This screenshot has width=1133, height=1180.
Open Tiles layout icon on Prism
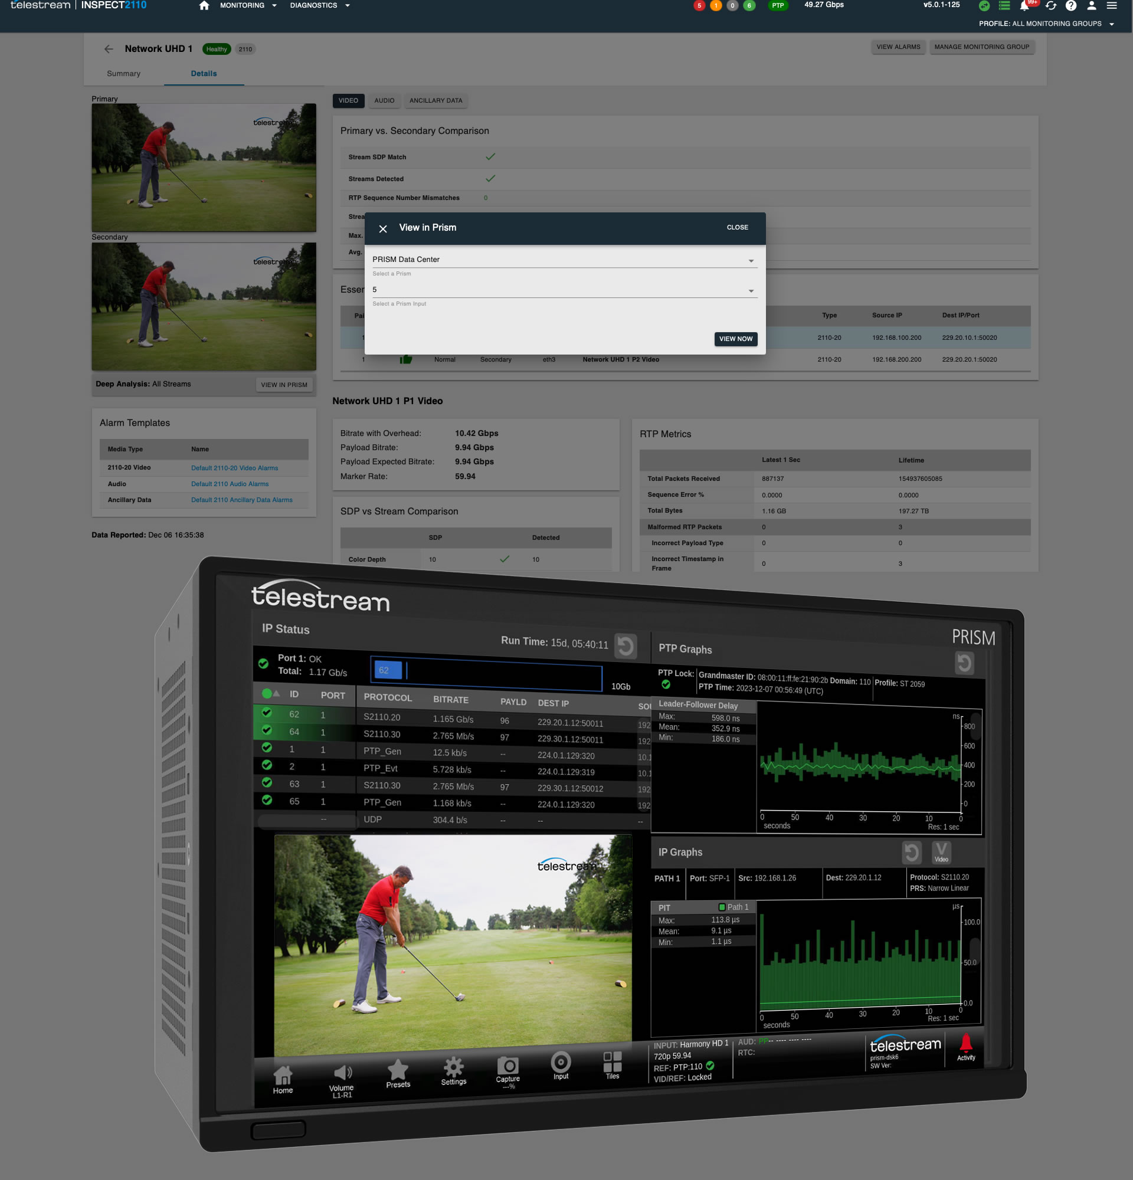[x=613, y=1066]
